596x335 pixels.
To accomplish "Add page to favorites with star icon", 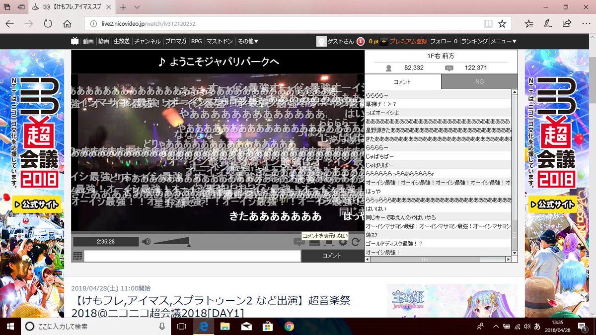I will pos(502,23).
